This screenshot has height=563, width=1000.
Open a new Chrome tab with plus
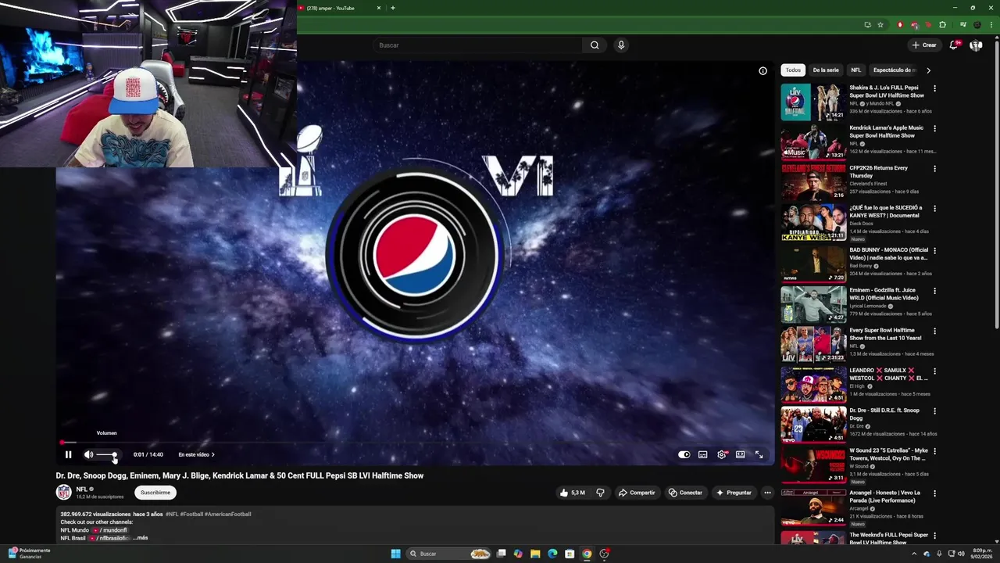click(x=393, y=8)
